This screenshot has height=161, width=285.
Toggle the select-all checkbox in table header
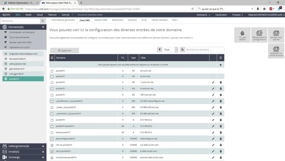click(52, 58)
